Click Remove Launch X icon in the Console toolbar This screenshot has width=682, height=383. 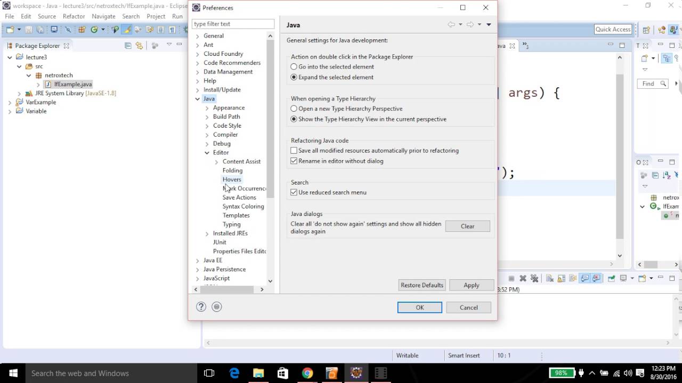pyautogui.click(x=523, y=278)
